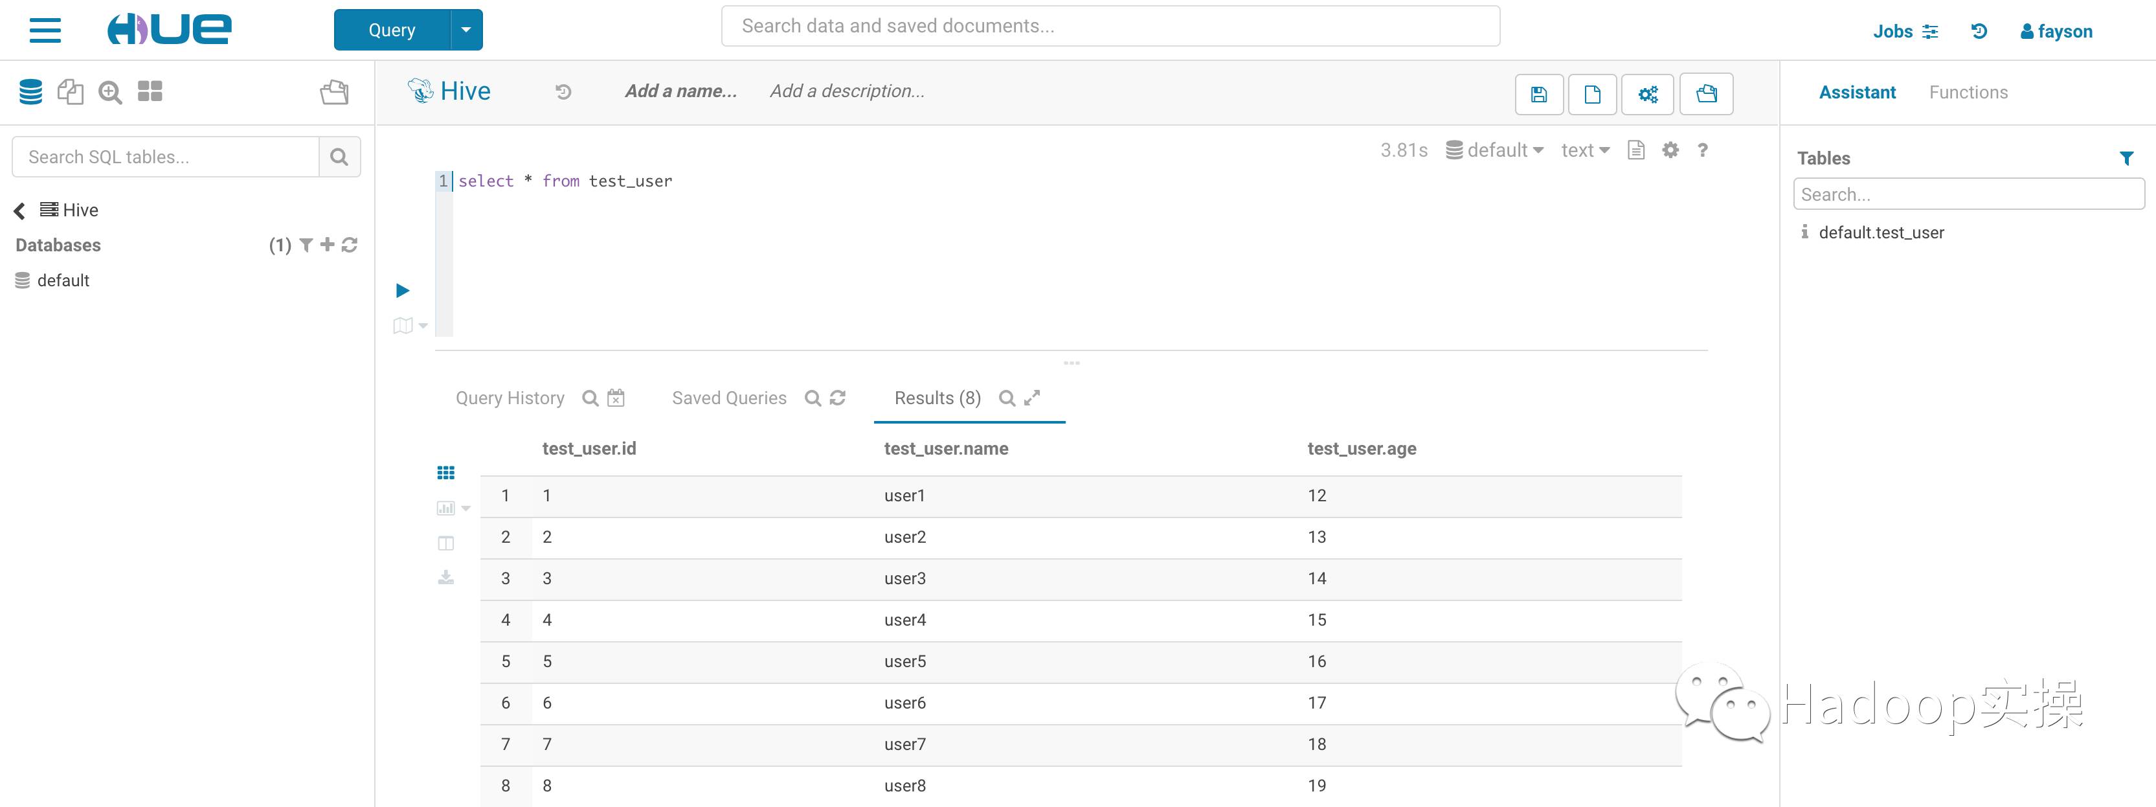The width and height of the screenshot is (2156, 807).
Task: Open the hamburger sidebar menu
Action: pyautogui.click(x=45, y=30)
